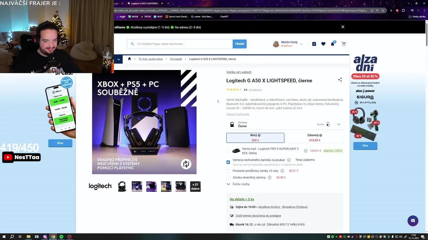Switch to Logitech G A50 X browser tab
This screenshot has width=428, height=240.
(x=144, y=3)
